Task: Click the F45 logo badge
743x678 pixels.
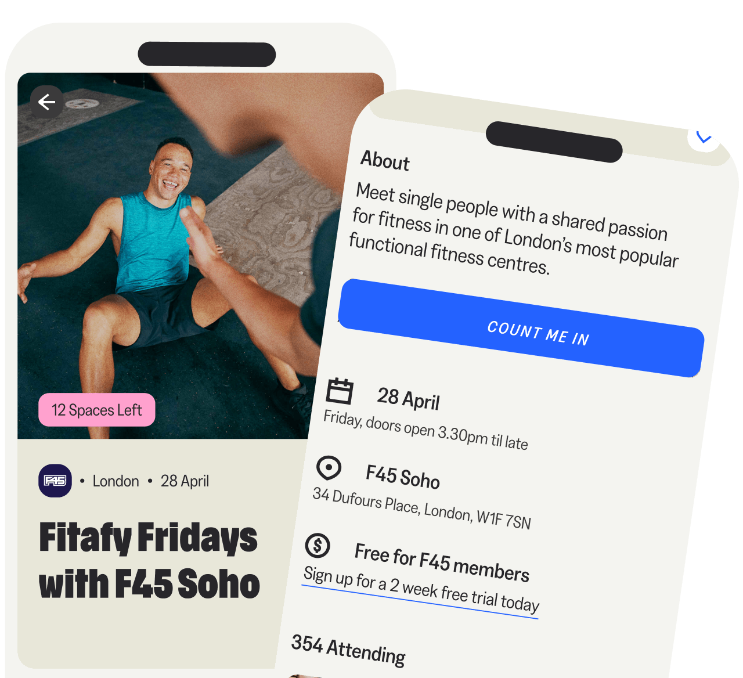Action: (x=55, y=481)
